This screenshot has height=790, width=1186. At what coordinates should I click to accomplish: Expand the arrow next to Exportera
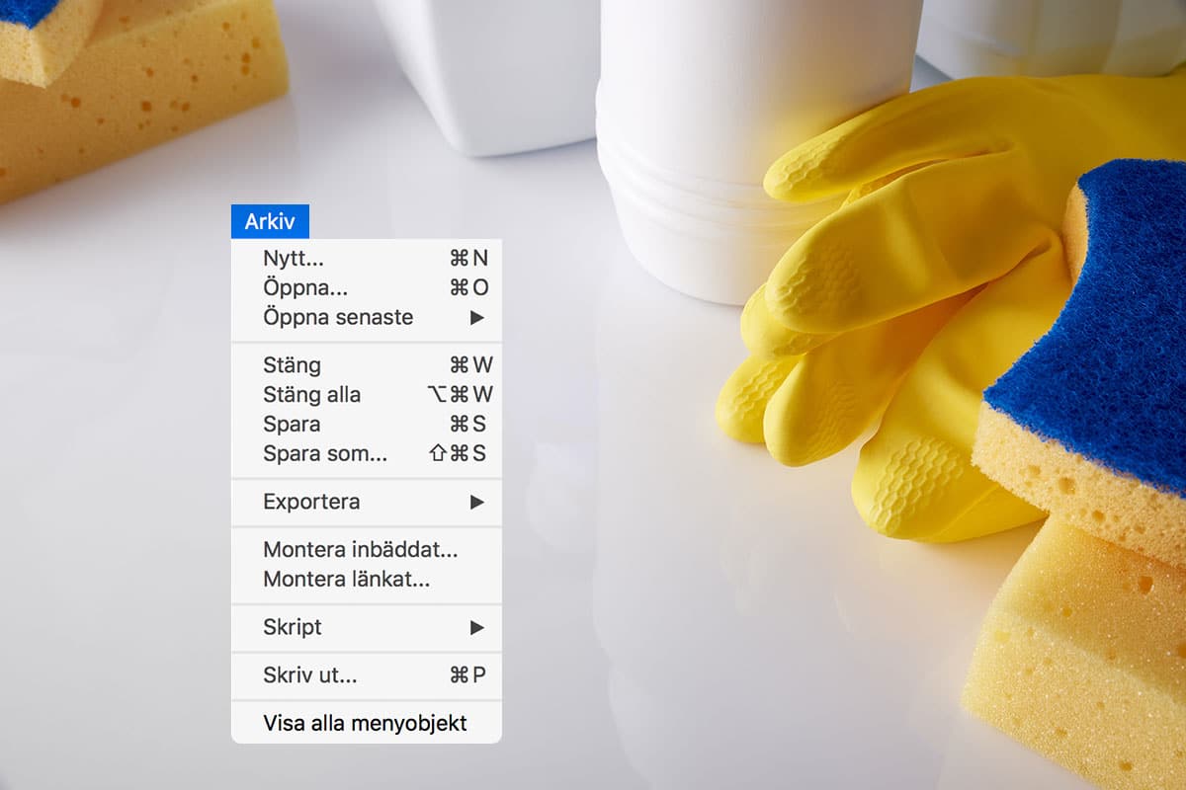(x=477, y=502)
